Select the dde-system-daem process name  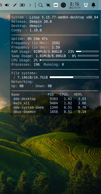(x=29, y=108)
